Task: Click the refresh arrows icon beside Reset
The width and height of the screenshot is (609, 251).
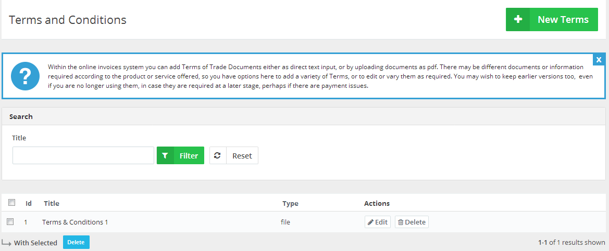Action: (x=218, y=155)
